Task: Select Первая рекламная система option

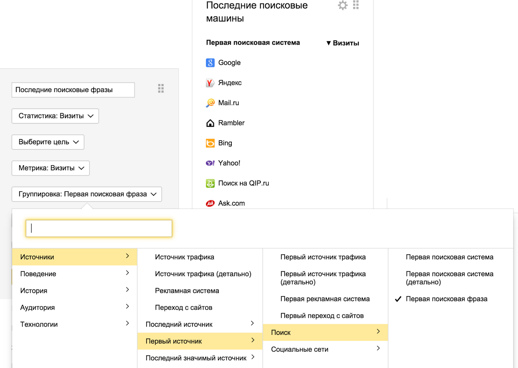Action: coord(325,299)
